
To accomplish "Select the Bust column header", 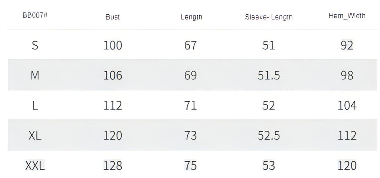I will [113, 17].
